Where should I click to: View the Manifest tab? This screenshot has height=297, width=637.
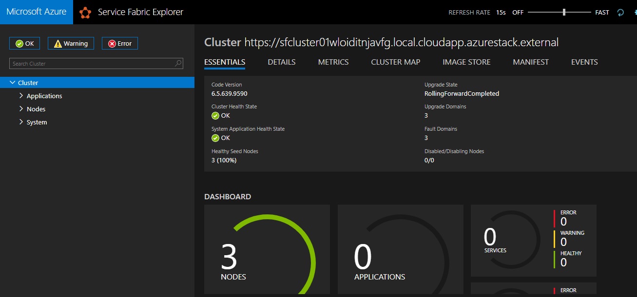(530, 62)
